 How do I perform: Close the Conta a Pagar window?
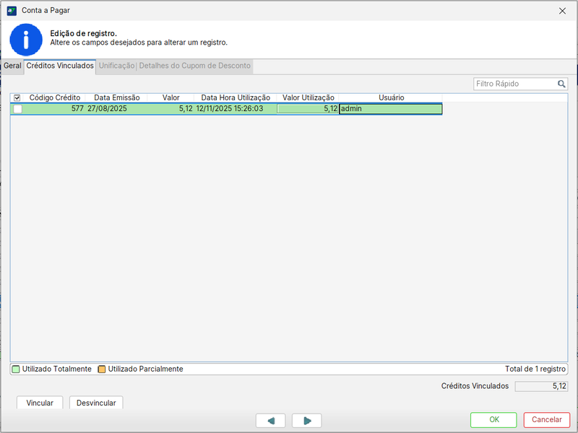[x=562, y=11]
